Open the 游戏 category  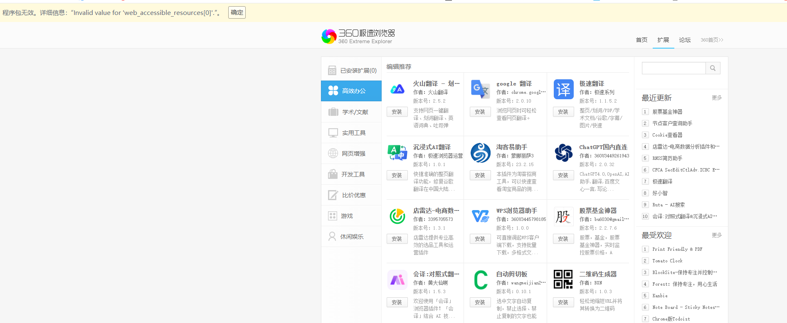pyautogui.click(x=351, y=216)
